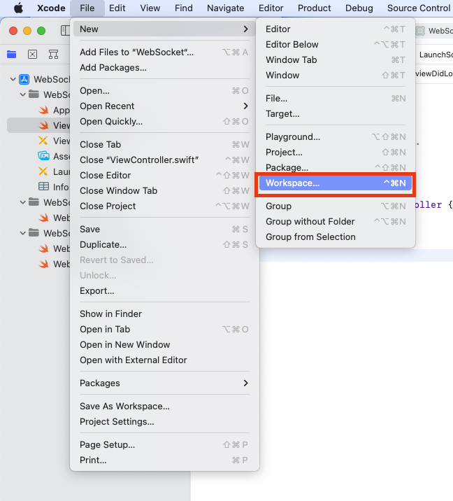Open the Editor menu in the menu bar
The image size is (453, 501).
(x=271, y=8)
